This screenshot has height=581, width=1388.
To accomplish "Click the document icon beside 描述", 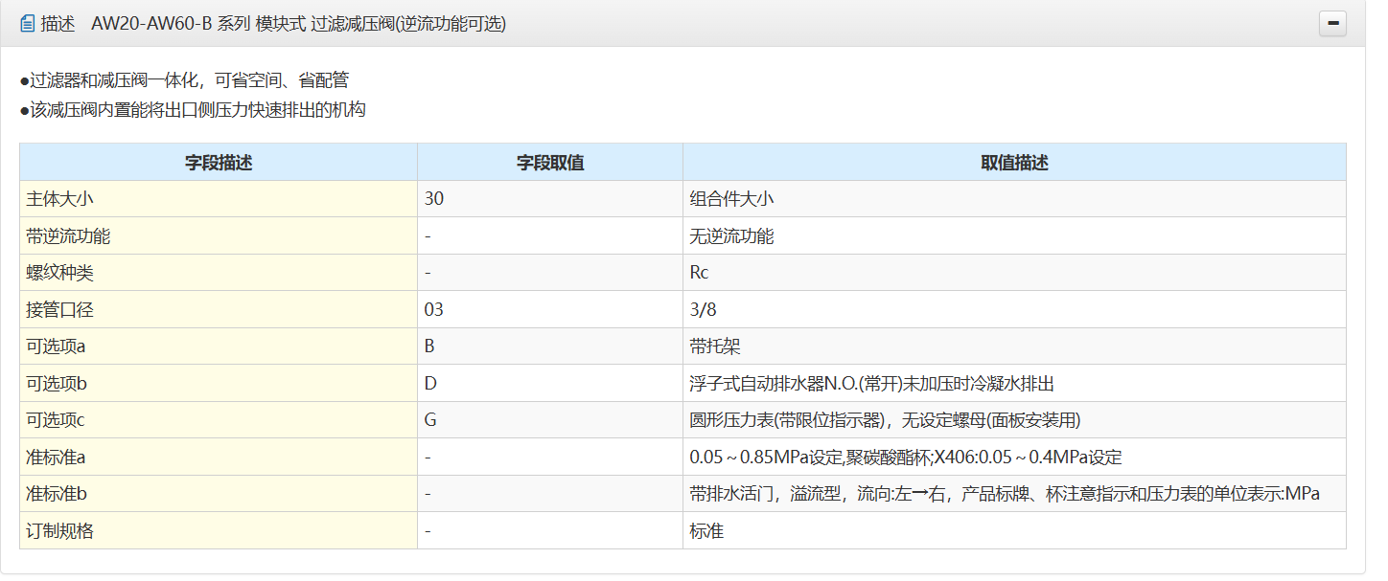I will click(27, 24).
